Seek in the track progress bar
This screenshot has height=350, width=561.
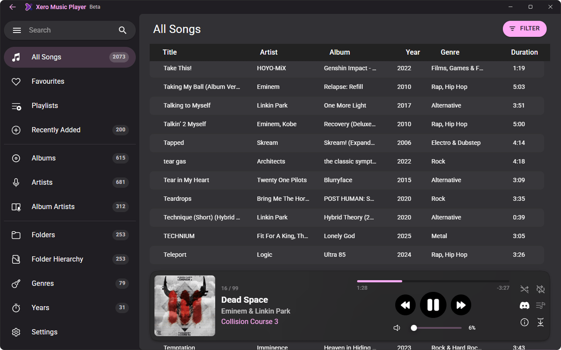coord(433,281)
